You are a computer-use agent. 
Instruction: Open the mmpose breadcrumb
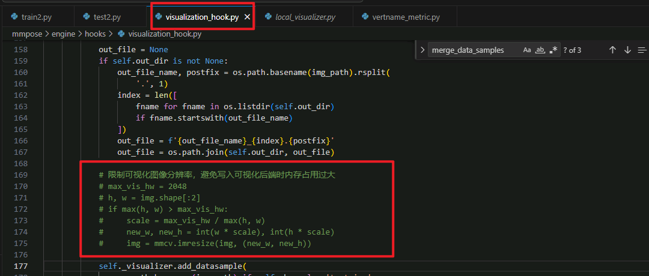[x=27, y=34]
